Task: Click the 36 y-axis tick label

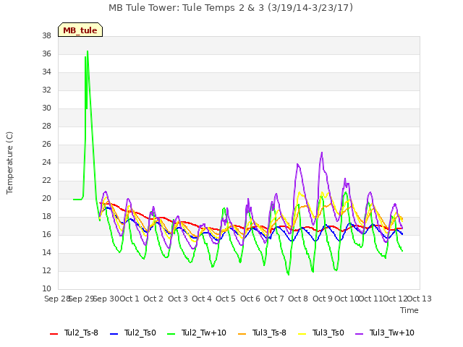Action: click(x=46, y=54)
